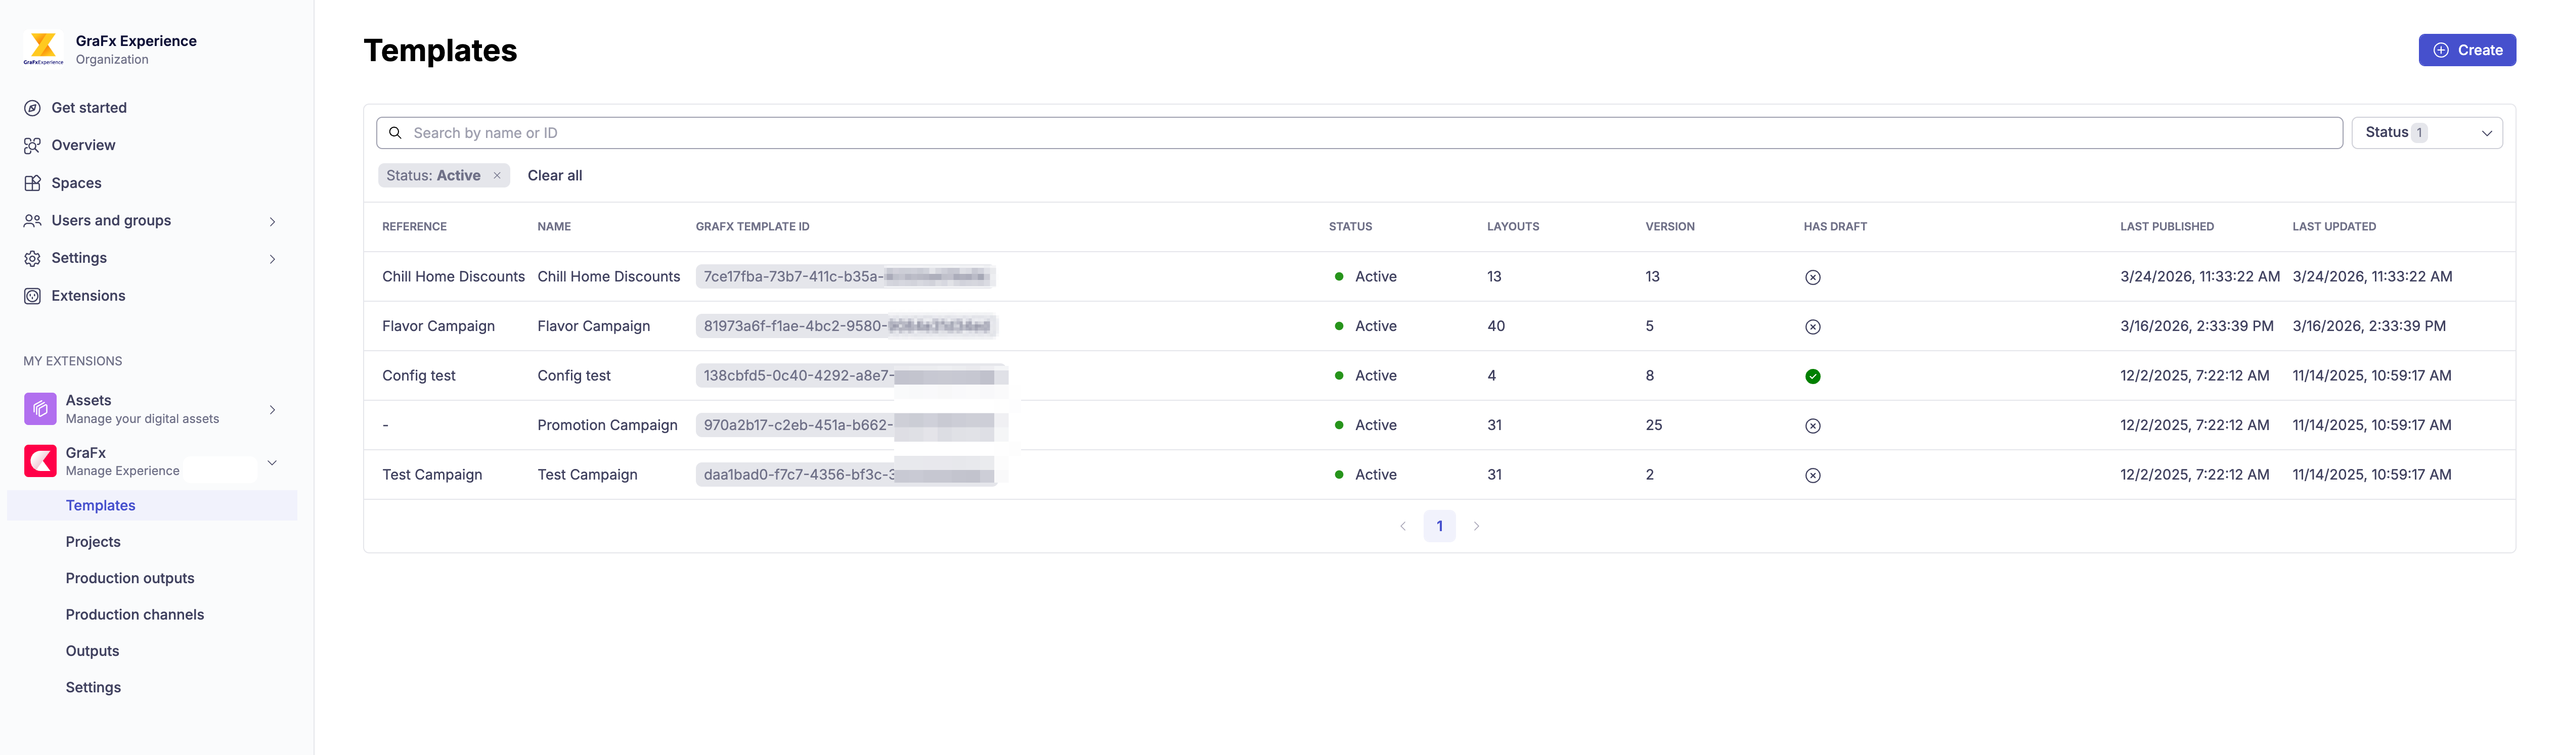
Task: Open Extensions from its sidebar icon
Action: pyautogui.click(x=32, y=296)
